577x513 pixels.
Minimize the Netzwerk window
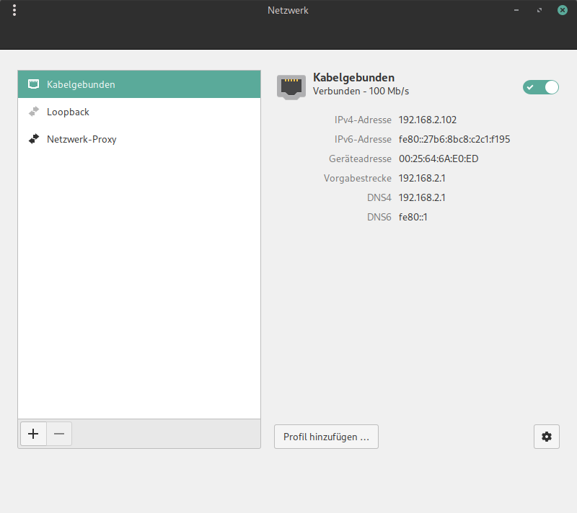(x=516, y=10)
